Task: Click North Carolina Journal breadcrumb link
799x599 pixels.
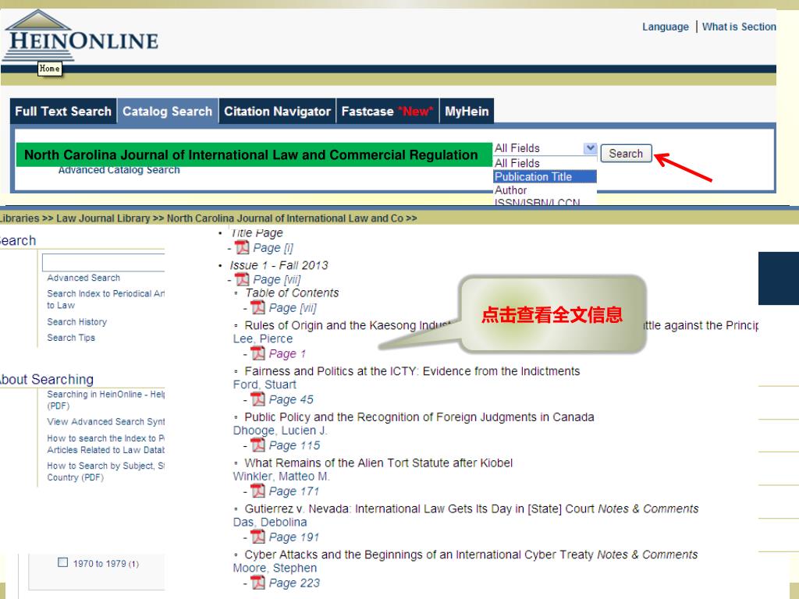Action: (285, 218)
